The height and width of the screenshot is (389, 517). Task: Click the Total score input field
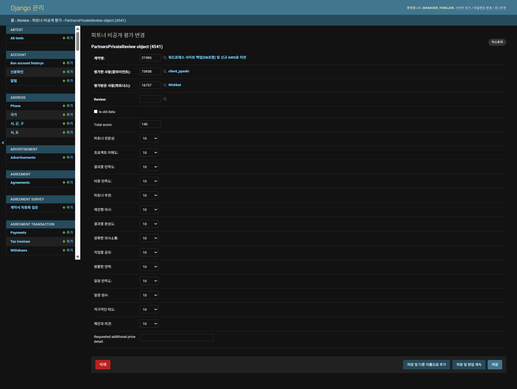[x=150, y=124]
